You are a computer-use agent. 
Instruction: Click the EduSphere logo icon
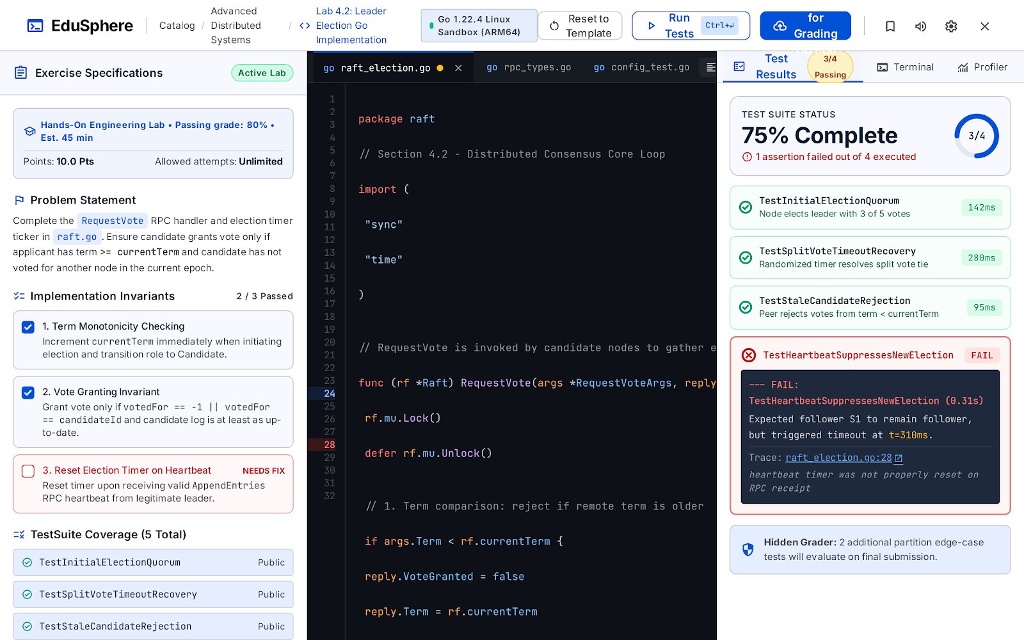[35, 26]
